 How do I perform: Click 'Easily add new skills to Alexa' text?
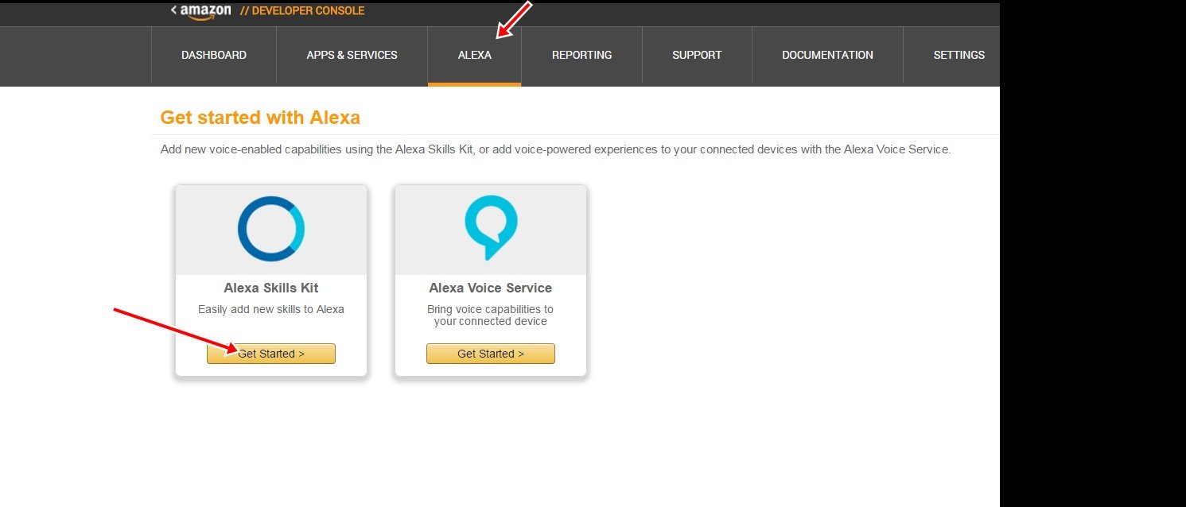271,309
